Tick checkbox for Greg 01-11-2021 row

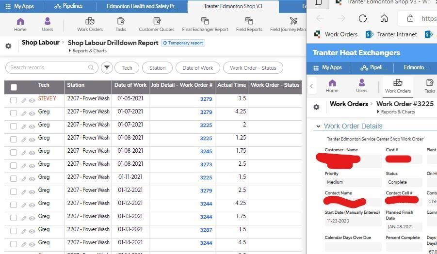click(x=14, y=178)
